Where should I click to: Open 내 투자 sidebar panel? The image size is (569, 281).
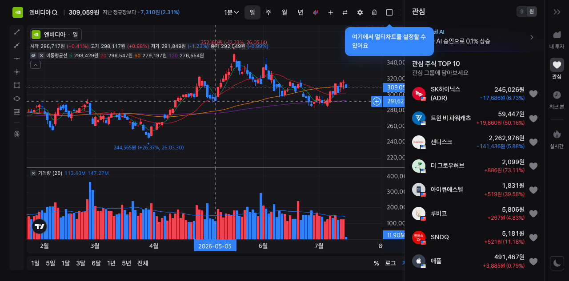coord(557,39)
